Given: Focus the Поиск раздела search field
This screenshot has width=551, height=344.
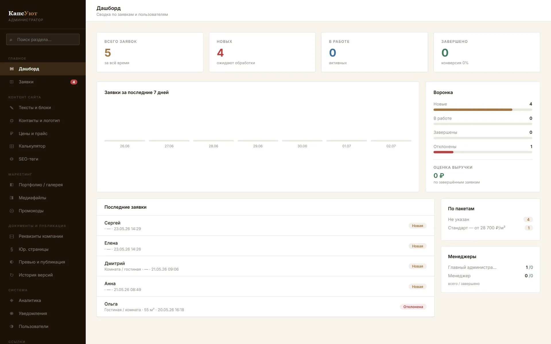Looking at the screenshot, I should coord(43,40).
